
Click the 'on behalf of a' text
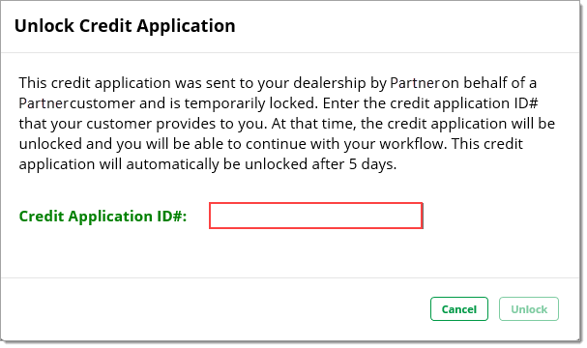click(x=489, y=83)
